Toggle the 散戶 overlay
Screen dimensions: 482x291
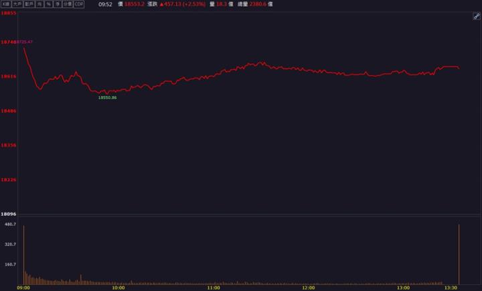coord(29,4)
